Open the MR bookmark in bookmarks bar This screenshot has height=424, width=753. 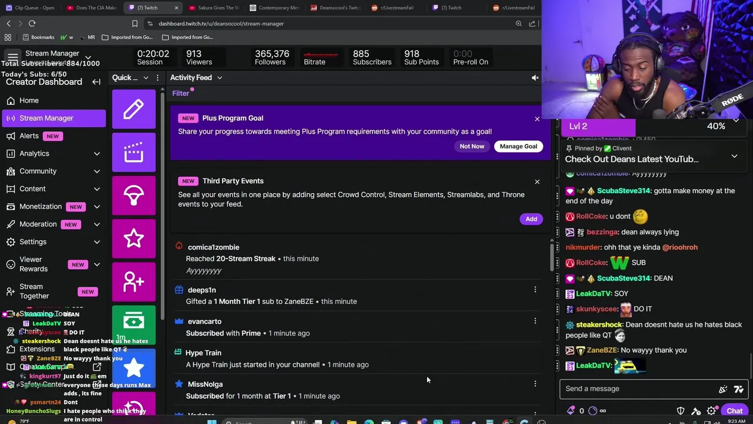(86, 37)
